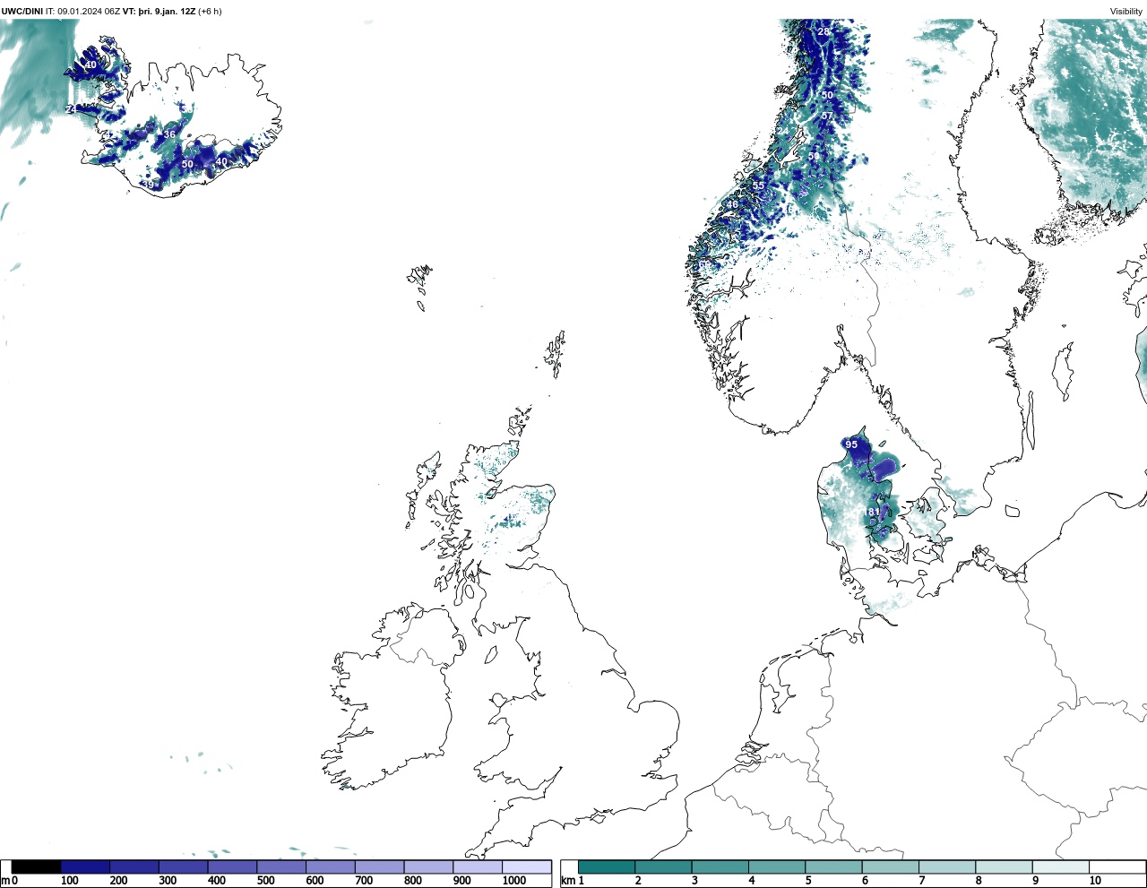Click the '24' value over Norway
The image size is (1147, 888).
click(x=783, y=131)
